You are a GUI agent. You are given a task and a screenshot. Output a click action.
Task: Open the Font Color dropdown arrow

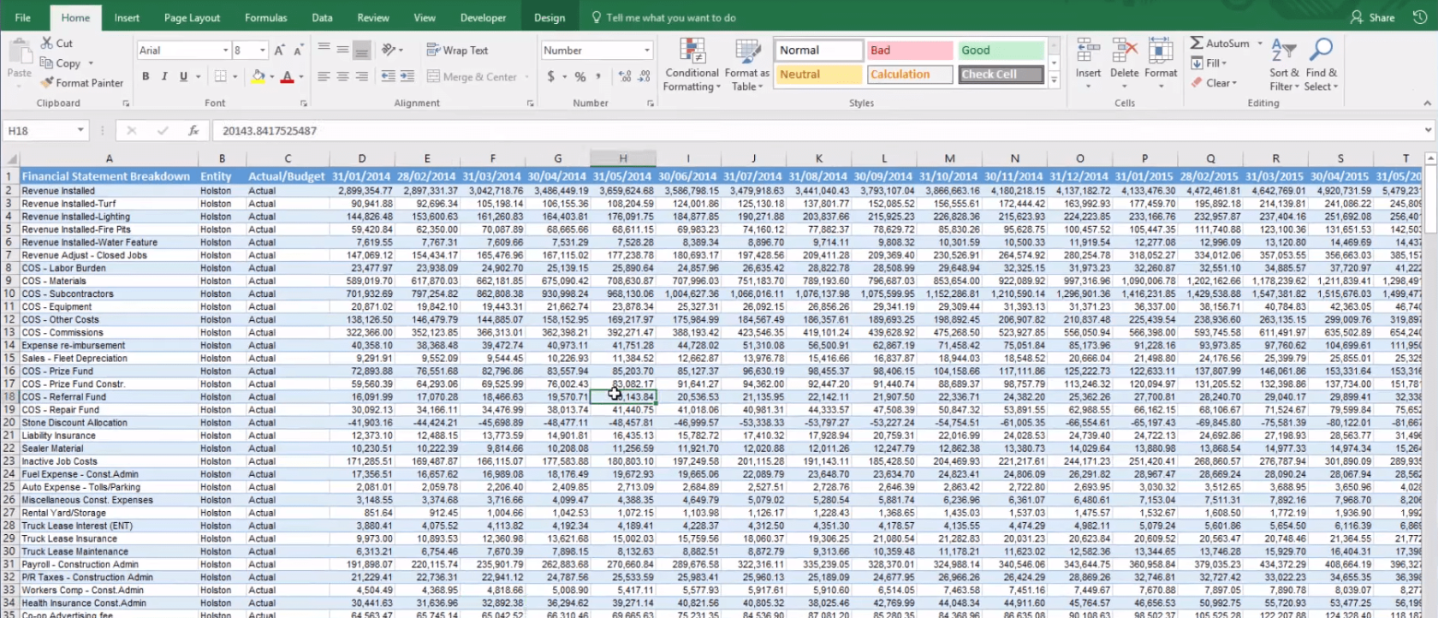301,77
